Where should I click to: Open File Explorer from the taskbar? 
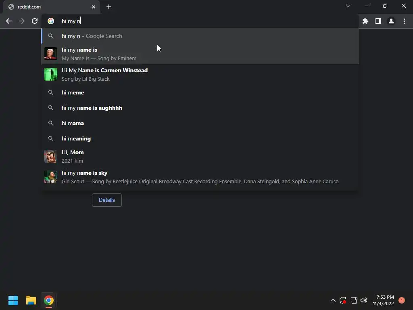pos(31,300)
